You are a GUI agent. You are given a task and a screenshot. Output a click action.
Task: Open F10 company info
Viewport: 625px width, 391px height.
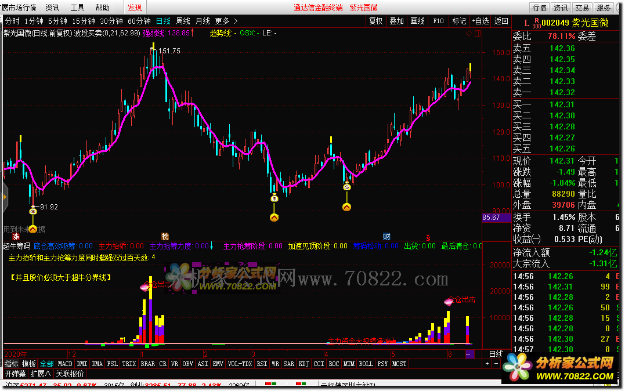pyautogui.click(x=439, y=21)
